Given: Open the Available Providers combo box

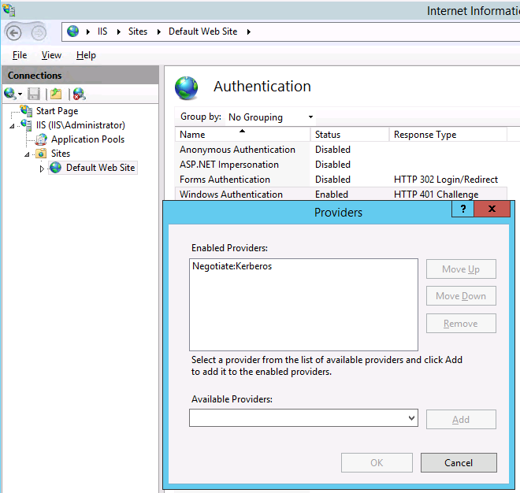Looking at the screenshot, I should pos(303,417).
